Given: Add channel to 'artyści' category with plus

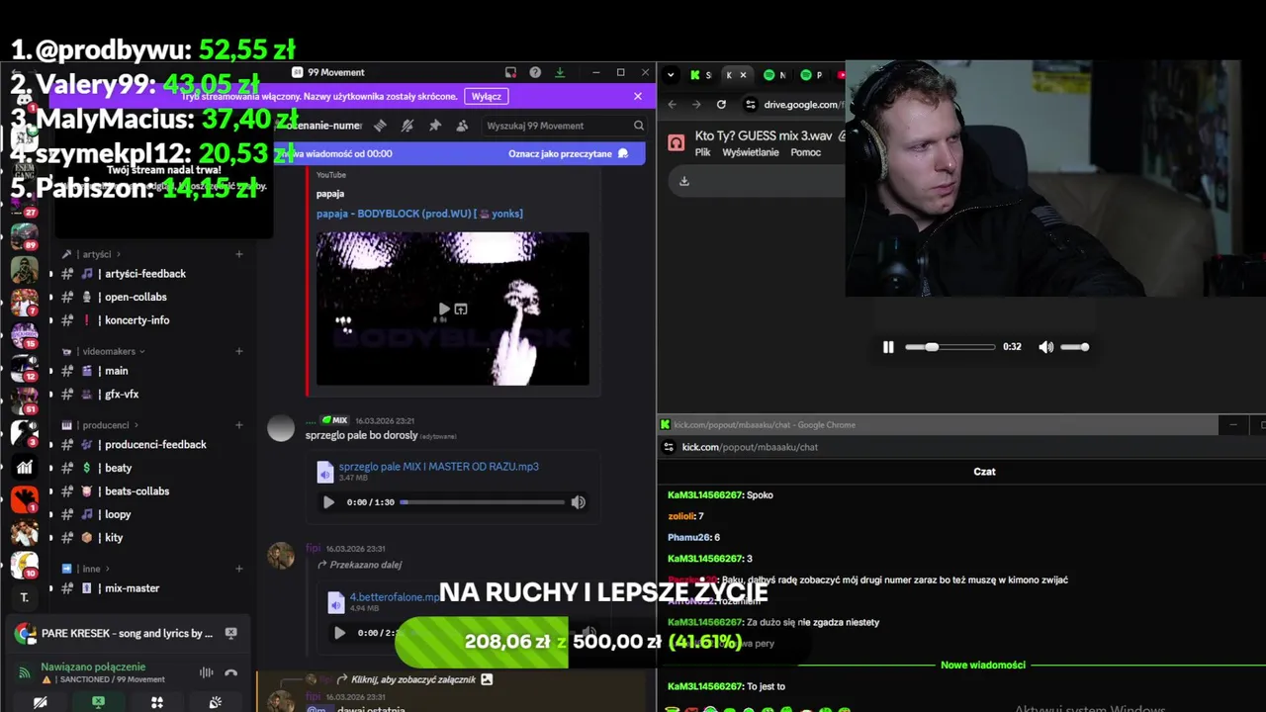Looking at the screenshot, I should pos(238,254).
